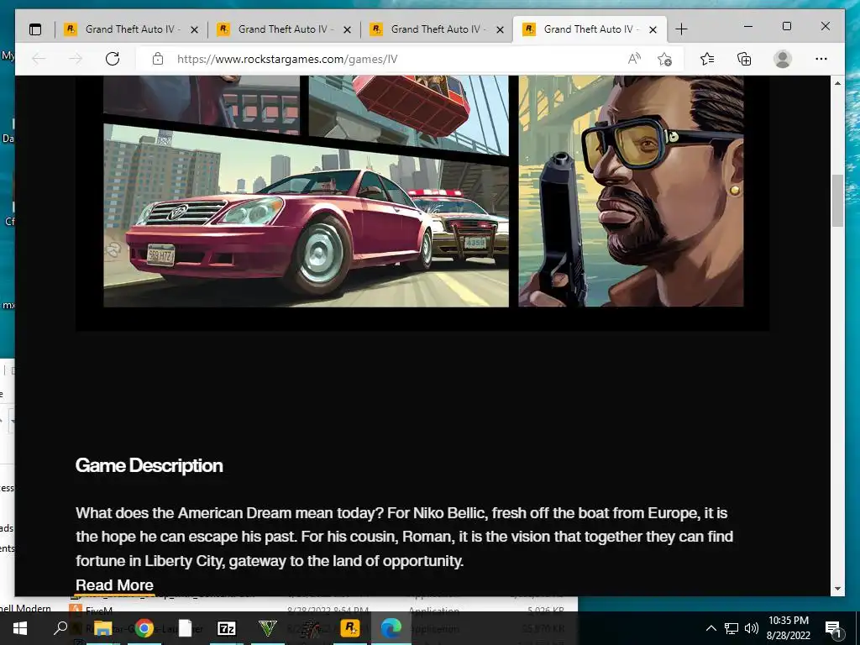Viewport: 860px width, 645px height.
Task: Click the paragraph starting 'What does the American Dream'
Action: coord(405,537)
